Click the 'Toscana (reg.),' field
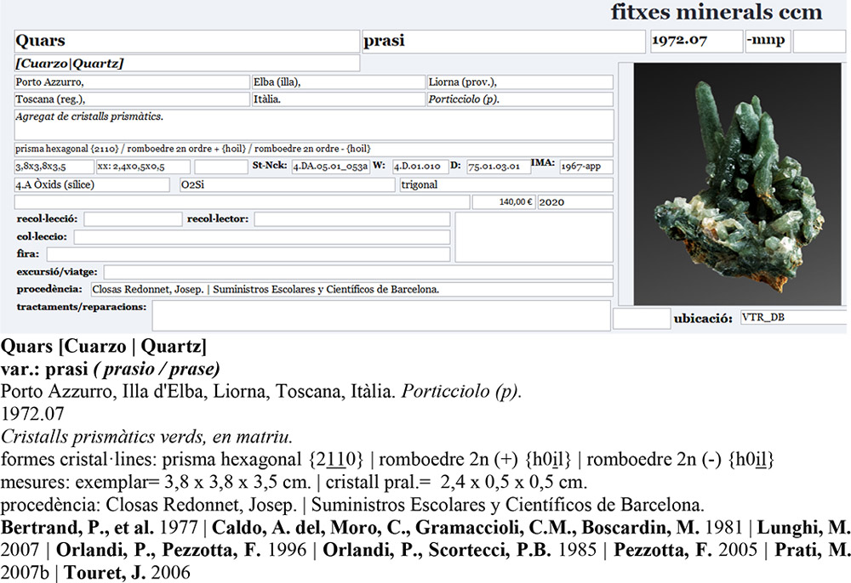This screenshot has width=851, height=583. click(132, 99)
